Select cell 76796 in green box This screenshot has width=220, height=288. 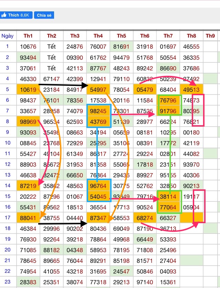[x=168, y=101]
